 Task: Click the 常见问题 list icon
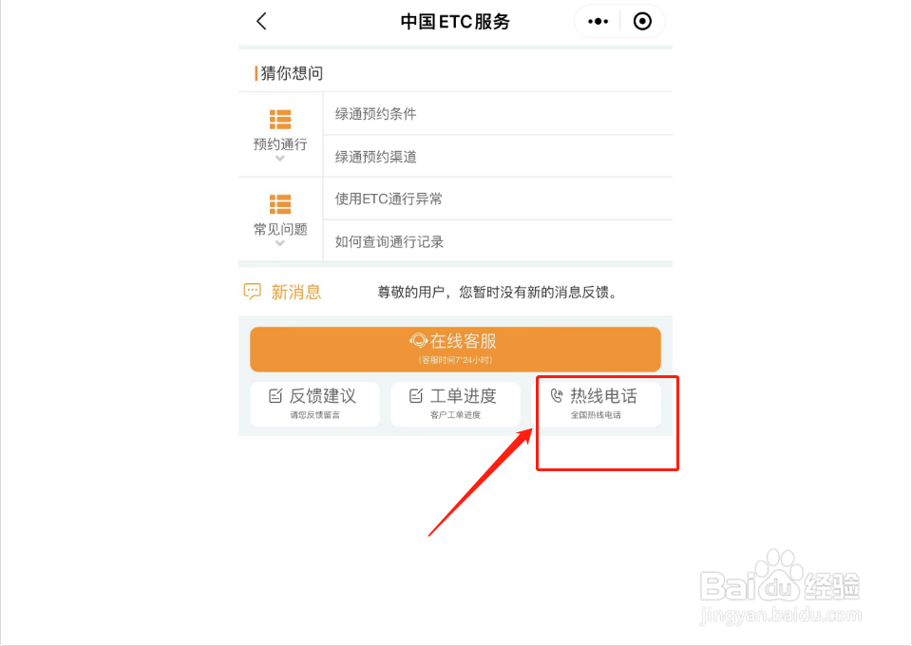280,204
